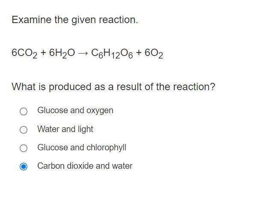Screen dimensions: 262x217
Task: Click the 6H2O term in the equation
Action: coord(62,53)
